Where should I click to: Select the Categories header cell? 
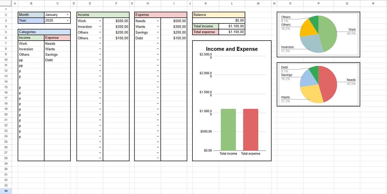pos(44,32)
